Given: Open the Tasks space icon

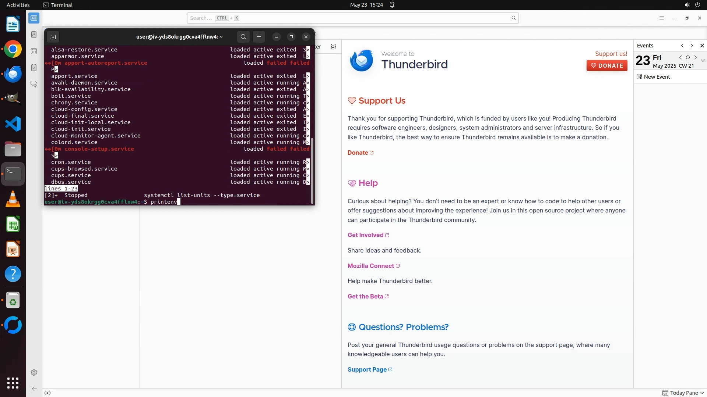Looking at the screenshot, I should click(x=34, y=68).
